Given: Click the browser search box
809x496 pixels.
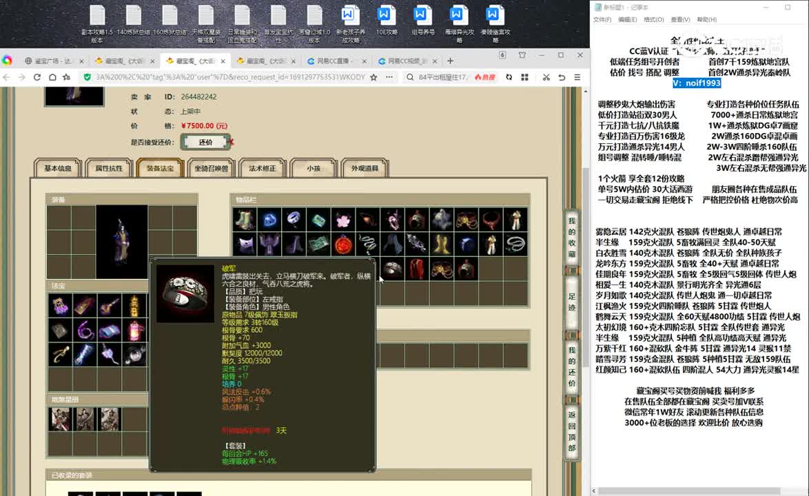Looking at the screenshot, I should click(x=442, y=77).
